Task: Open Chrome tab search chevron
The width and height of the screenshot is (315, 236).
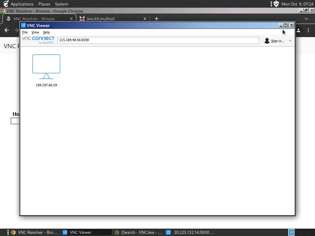Action: tap(306, 19)
